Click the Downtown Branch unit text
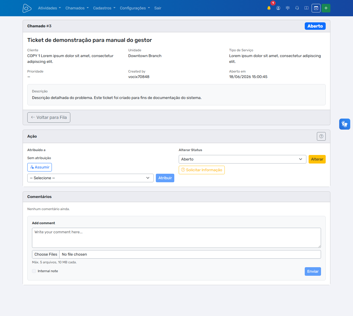The height and width of the screenshot is (316, 353). click(x=145, y=56)
